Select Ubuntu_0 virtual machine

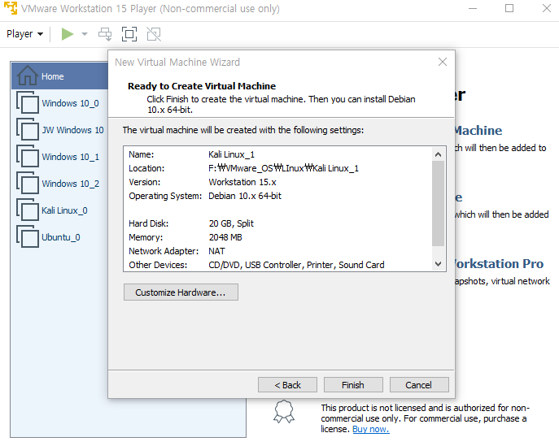coord(60,237)
